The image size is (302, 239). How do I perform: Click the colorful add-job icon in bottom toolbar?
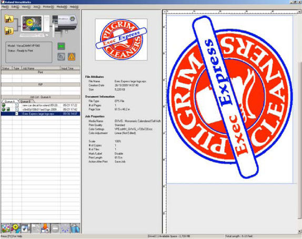tap(6, 228)
